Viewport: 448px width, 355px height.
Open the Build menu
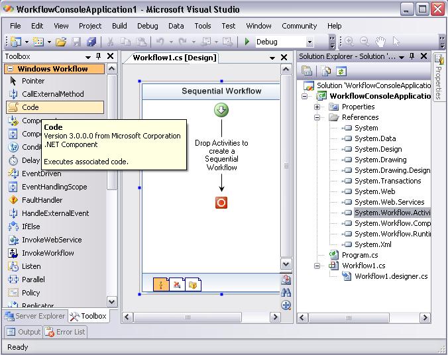(x=119, y=26)
